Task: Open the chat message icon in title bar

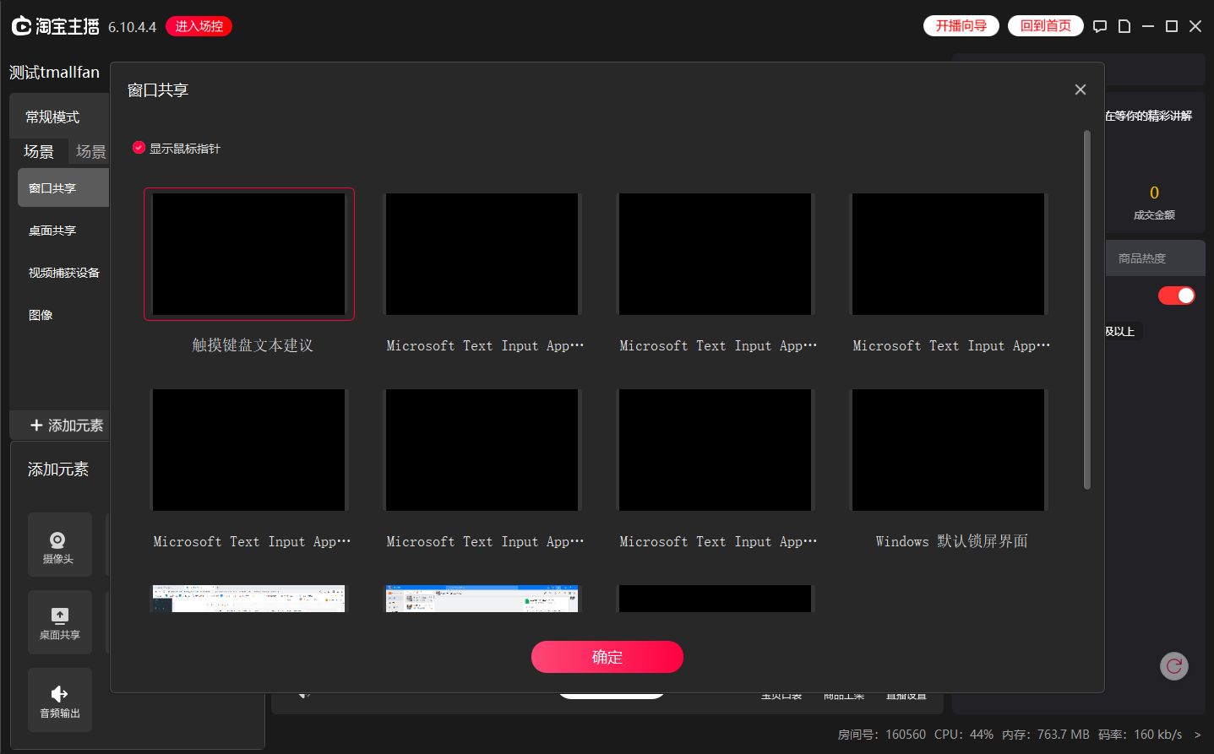Action: (1099, 26)
